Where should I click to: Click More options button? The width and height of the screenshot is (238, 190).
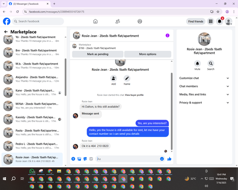[x=148, y=54]
